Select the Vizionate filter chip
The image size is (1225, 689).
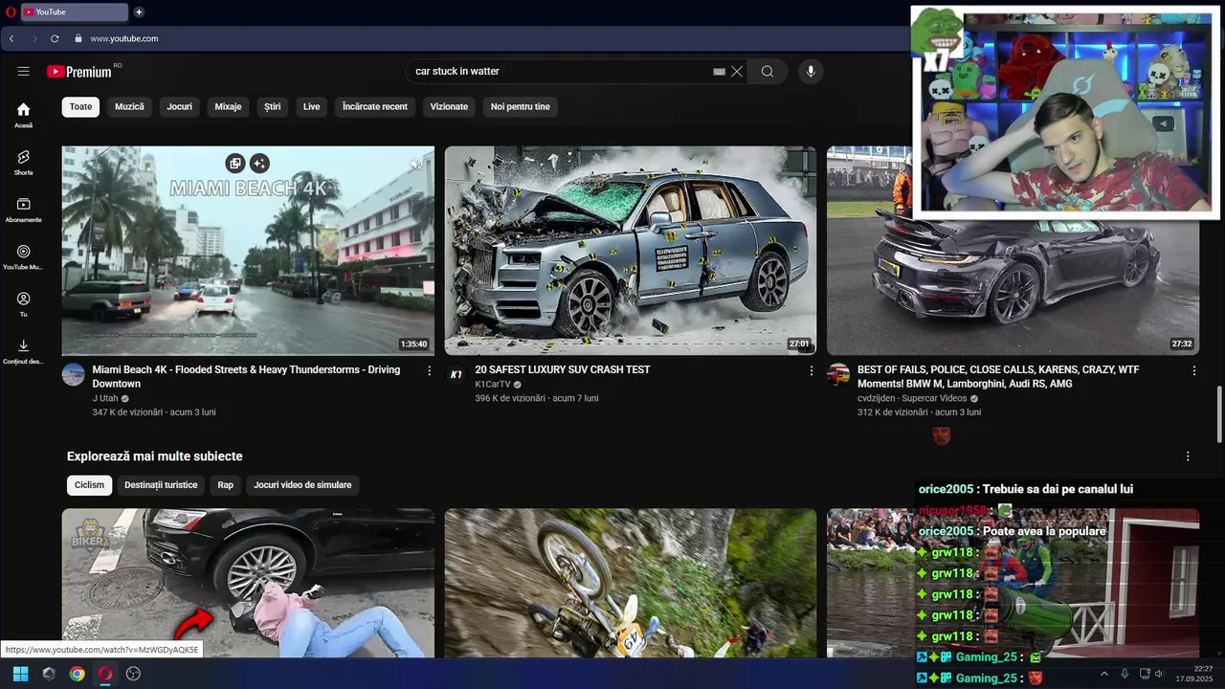[449, 106]
